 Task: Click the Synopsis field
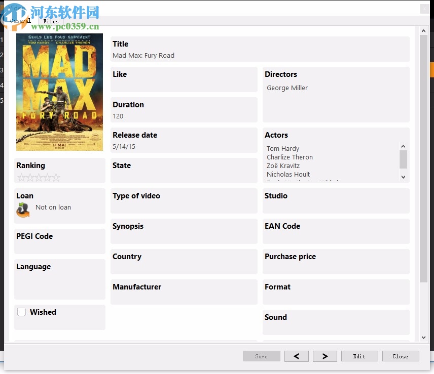pyautogui.click(x=184, y=231)
